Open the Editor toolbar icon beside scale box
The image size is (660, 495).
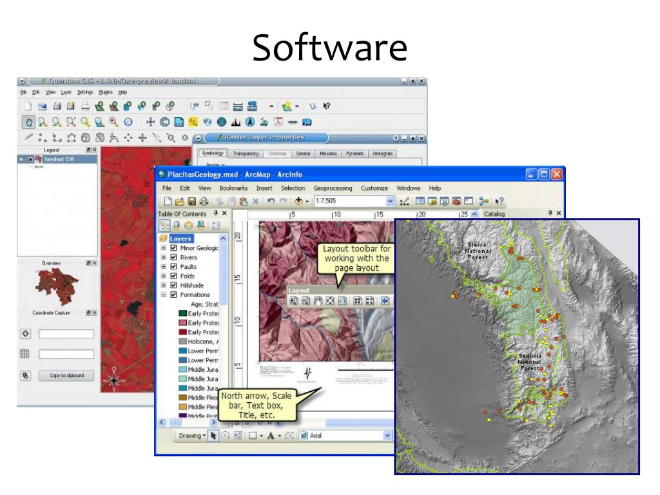(405, 202)
